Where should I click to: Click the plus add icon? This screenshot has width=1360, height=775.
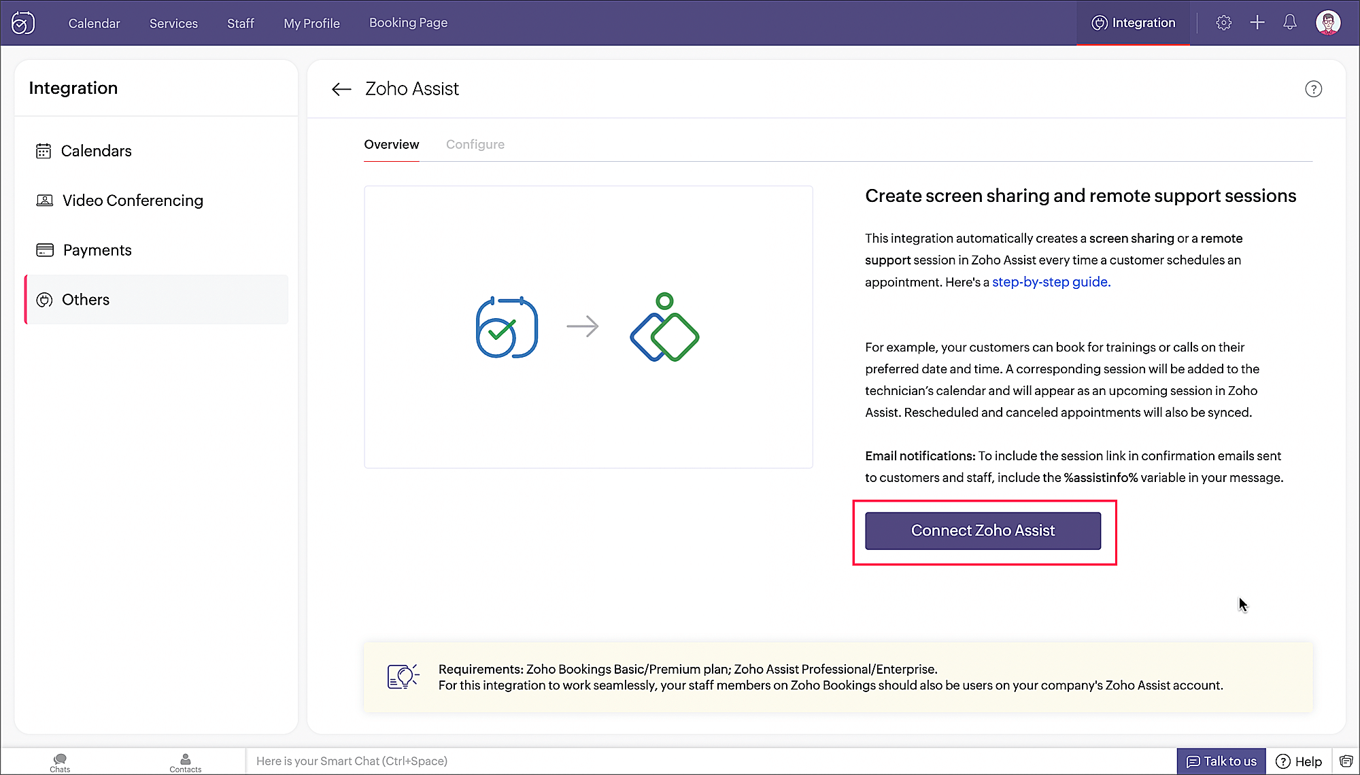(x=1257, y=22)
